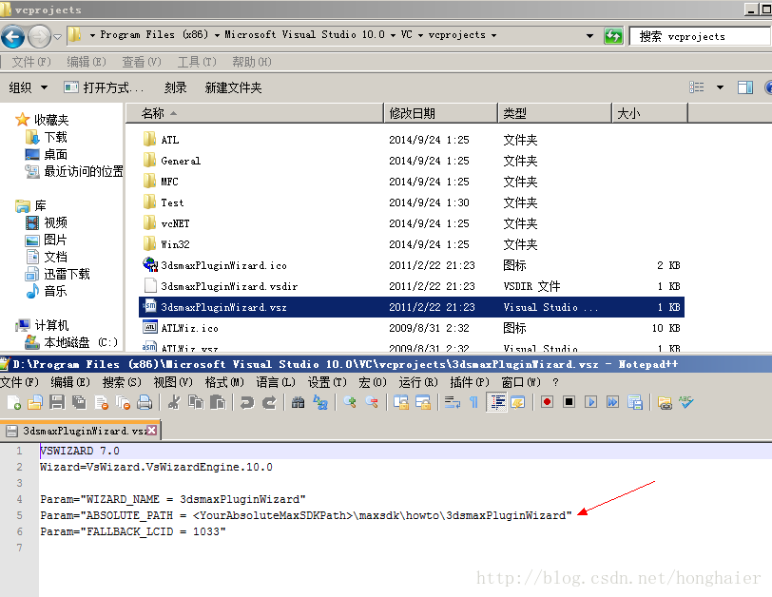Click the Copy icon in Notepad++ toolbar

(x=196, y=402)
